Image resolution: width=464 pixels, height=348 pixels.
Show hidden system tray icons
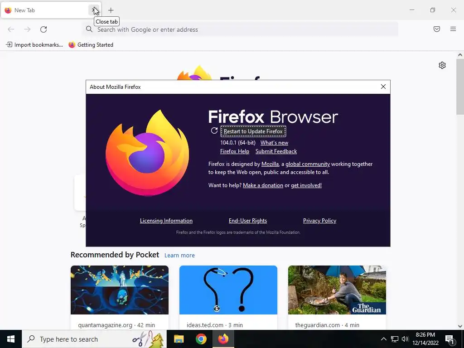[x=383, y=339]
